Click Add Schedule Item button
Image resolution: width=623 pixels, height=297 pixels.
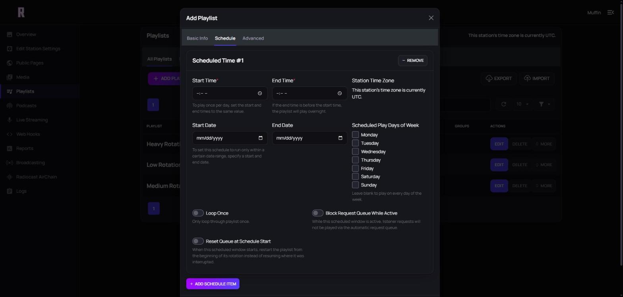coord(213,284)
